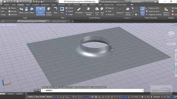Click the coordinates readout in status bar
177x99 pixels.
[36, 97]
